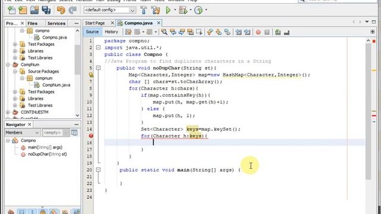
Task: Profile the project from main toolbar
Action: coord(198,10)
